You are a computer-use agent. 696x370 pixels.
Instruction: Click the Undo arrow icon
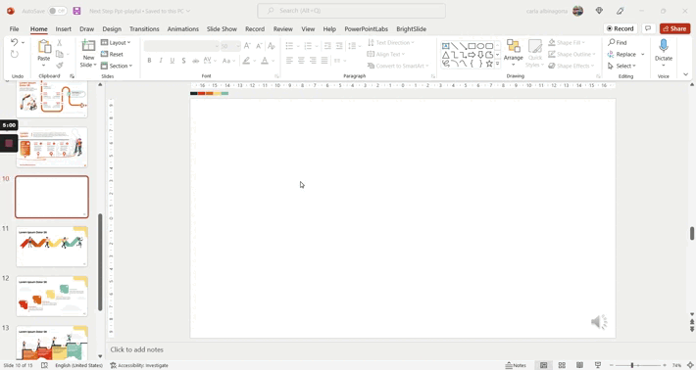pos(14,42)
